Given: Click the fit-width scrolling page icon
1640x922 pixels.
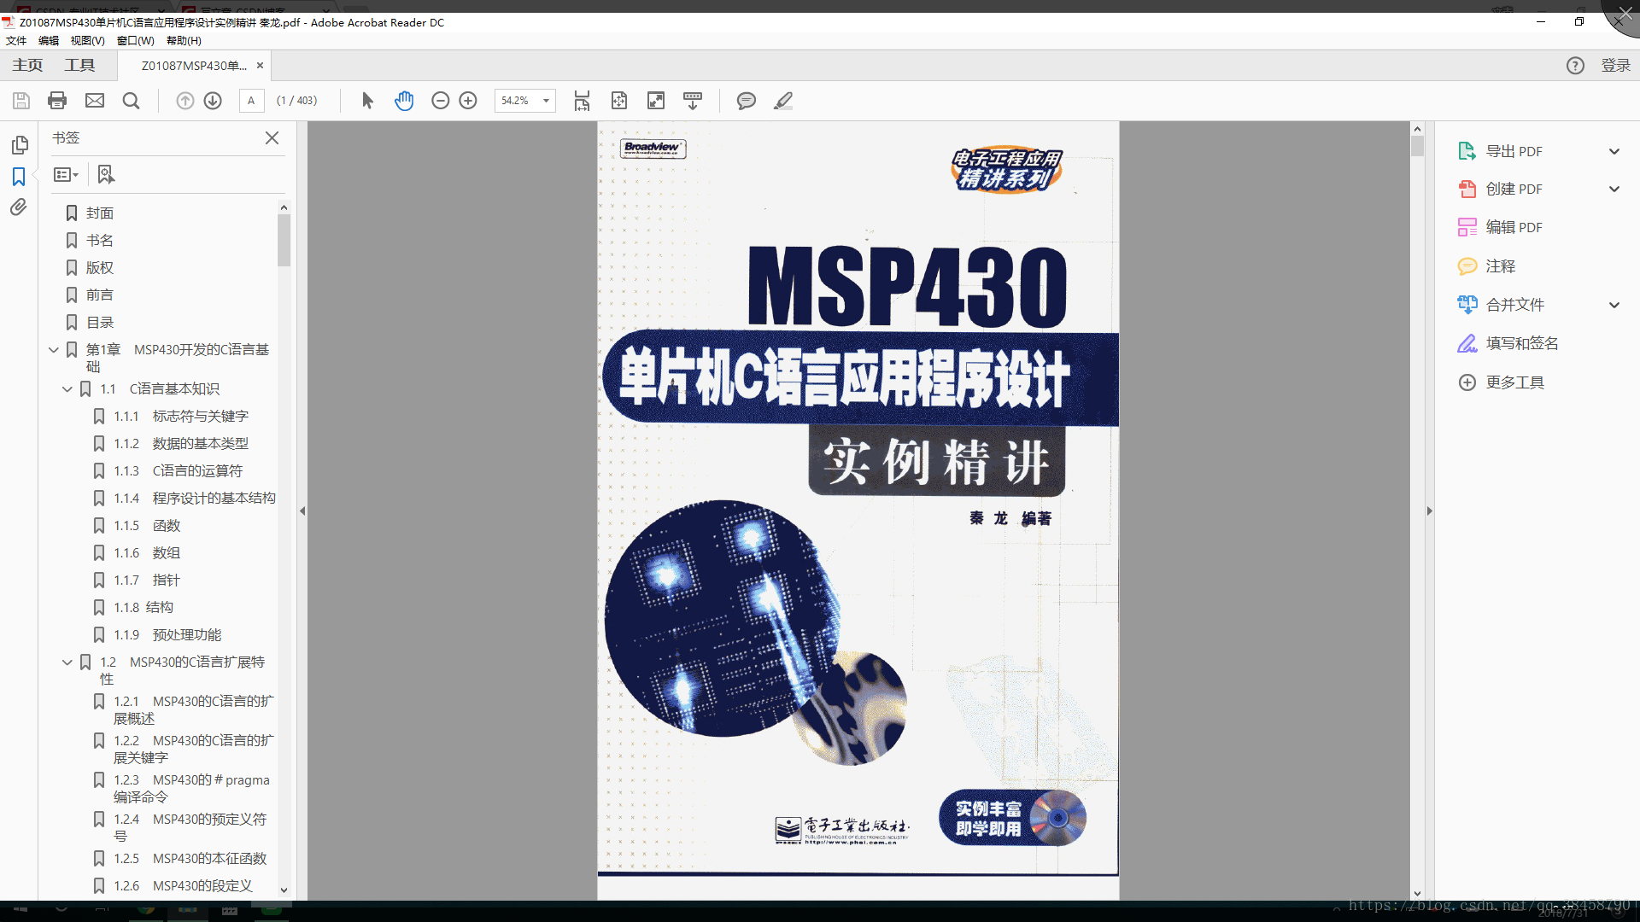Looking at the screenshot, I should coord(582,101).
